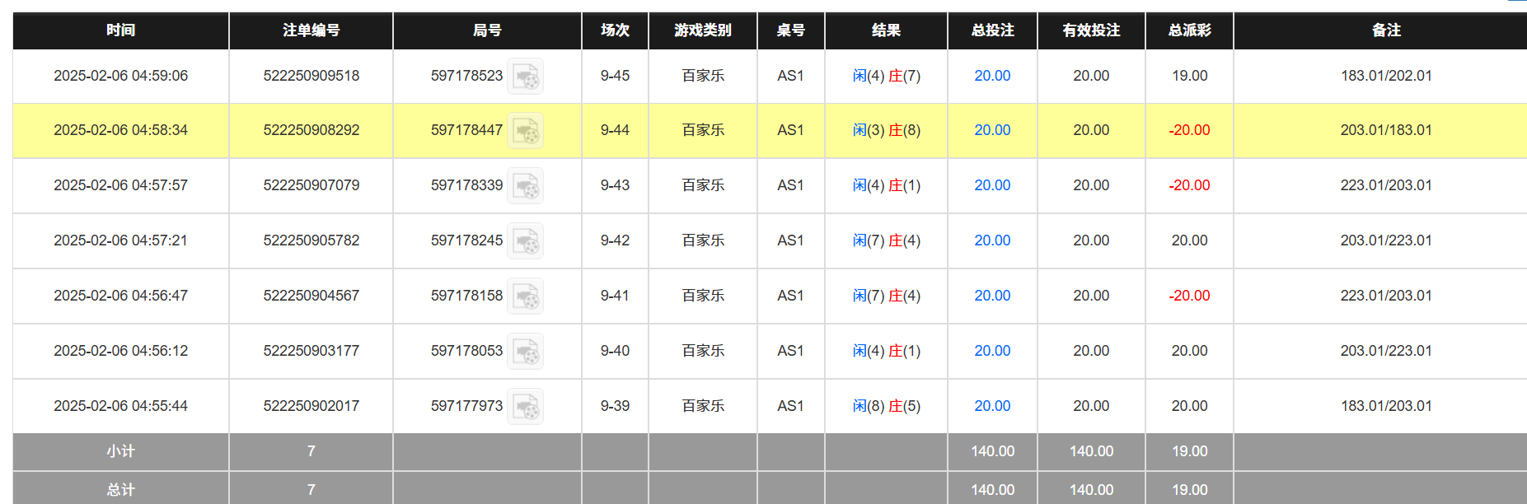View replay video for round 597178053
Viewport: 1527px width, 504px height.
[x=525, y=352]
